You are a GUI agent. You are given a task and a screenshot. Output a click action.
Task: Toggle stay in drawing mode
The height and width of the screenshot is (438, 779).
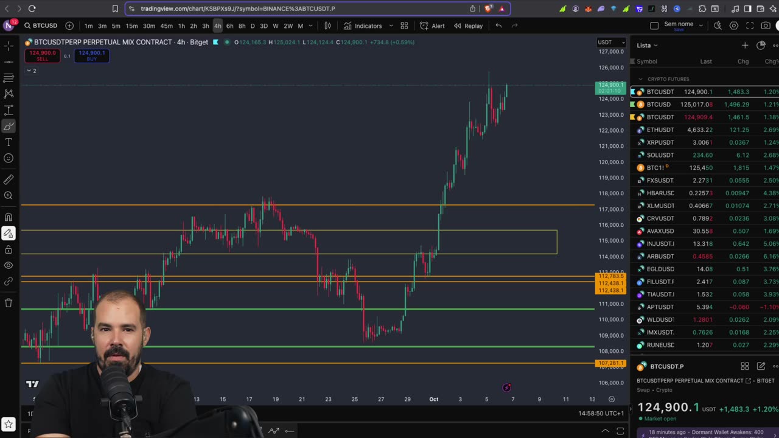pyautogui.click(x=9, y=233)
